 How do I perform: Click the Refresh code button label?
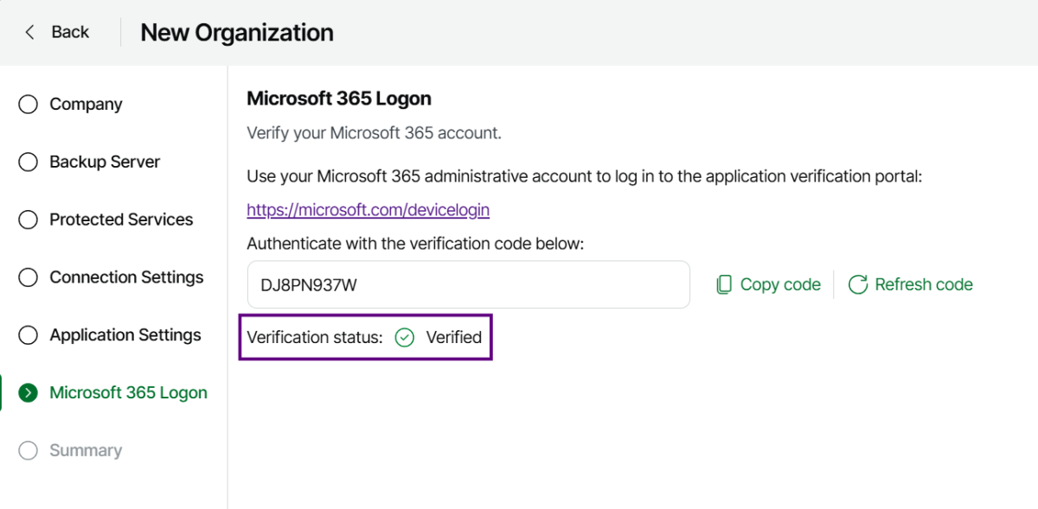click(x=923, y=285)
